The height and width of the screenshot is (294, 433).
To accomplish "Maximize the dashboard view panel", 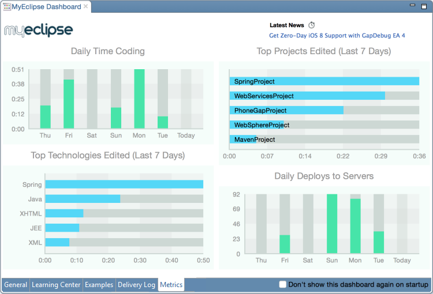I will point(425,5).
